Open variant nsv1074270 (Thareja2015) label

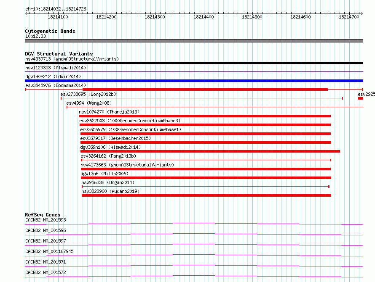tap(109, 112)
